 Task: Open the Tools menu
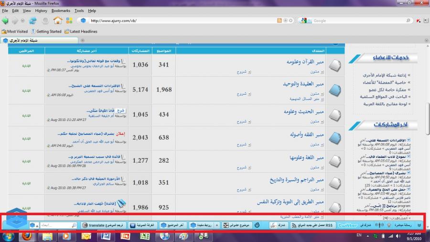[79, 10]
